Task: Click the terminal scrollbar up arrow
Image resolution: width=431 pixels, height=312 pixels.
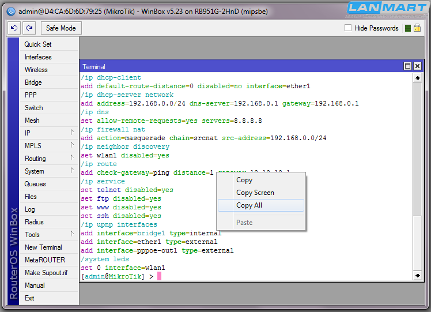Action: 418,78
